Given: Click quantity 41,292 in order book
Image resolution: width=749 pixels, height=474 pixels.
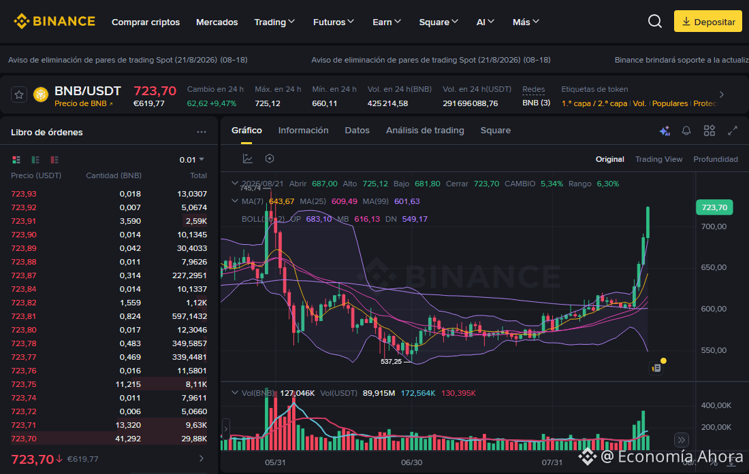Looking at the screenshot, I should 128,438.
